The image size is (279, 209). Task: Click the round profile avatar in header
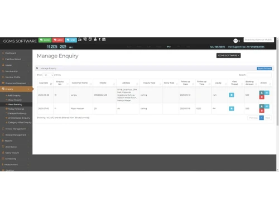click(x=235, y=41)
